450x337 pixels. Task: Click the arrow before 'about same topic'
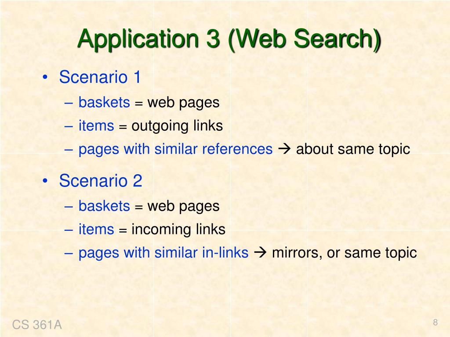coord(284,149)
